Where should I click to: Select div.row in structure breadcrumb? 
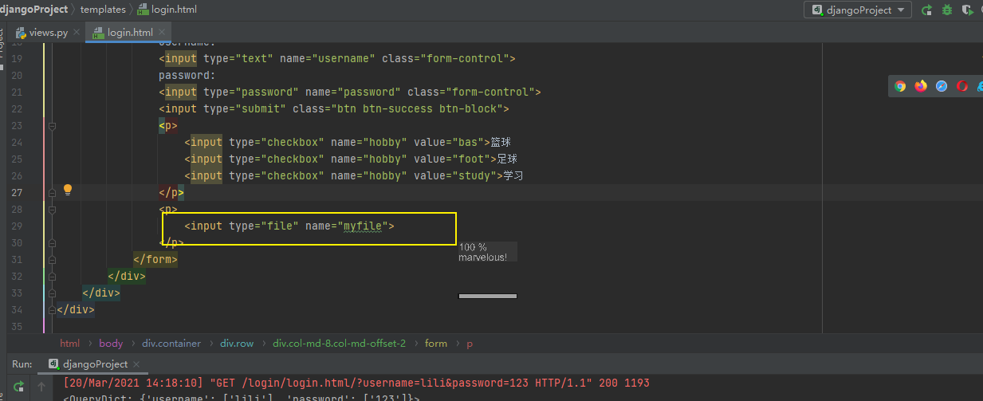point(237,344)
